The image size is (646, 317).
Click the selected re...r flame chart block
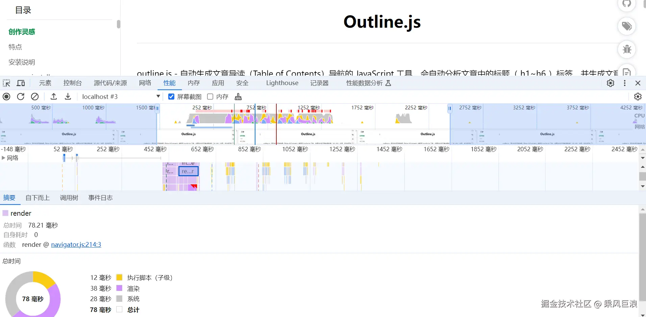[x=188, y=171]
